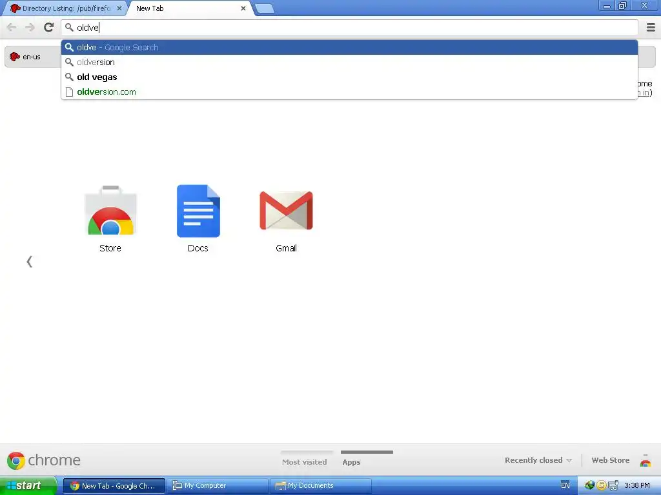Close the Directory Listing tab
This screenshot has height=495, width=661.
click(x=119, y=8)
